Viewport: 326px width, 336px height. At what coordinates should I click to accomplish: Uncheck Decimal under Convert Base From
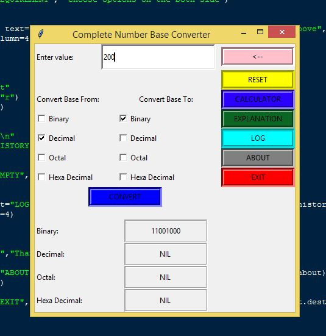(x=41, y=138)
